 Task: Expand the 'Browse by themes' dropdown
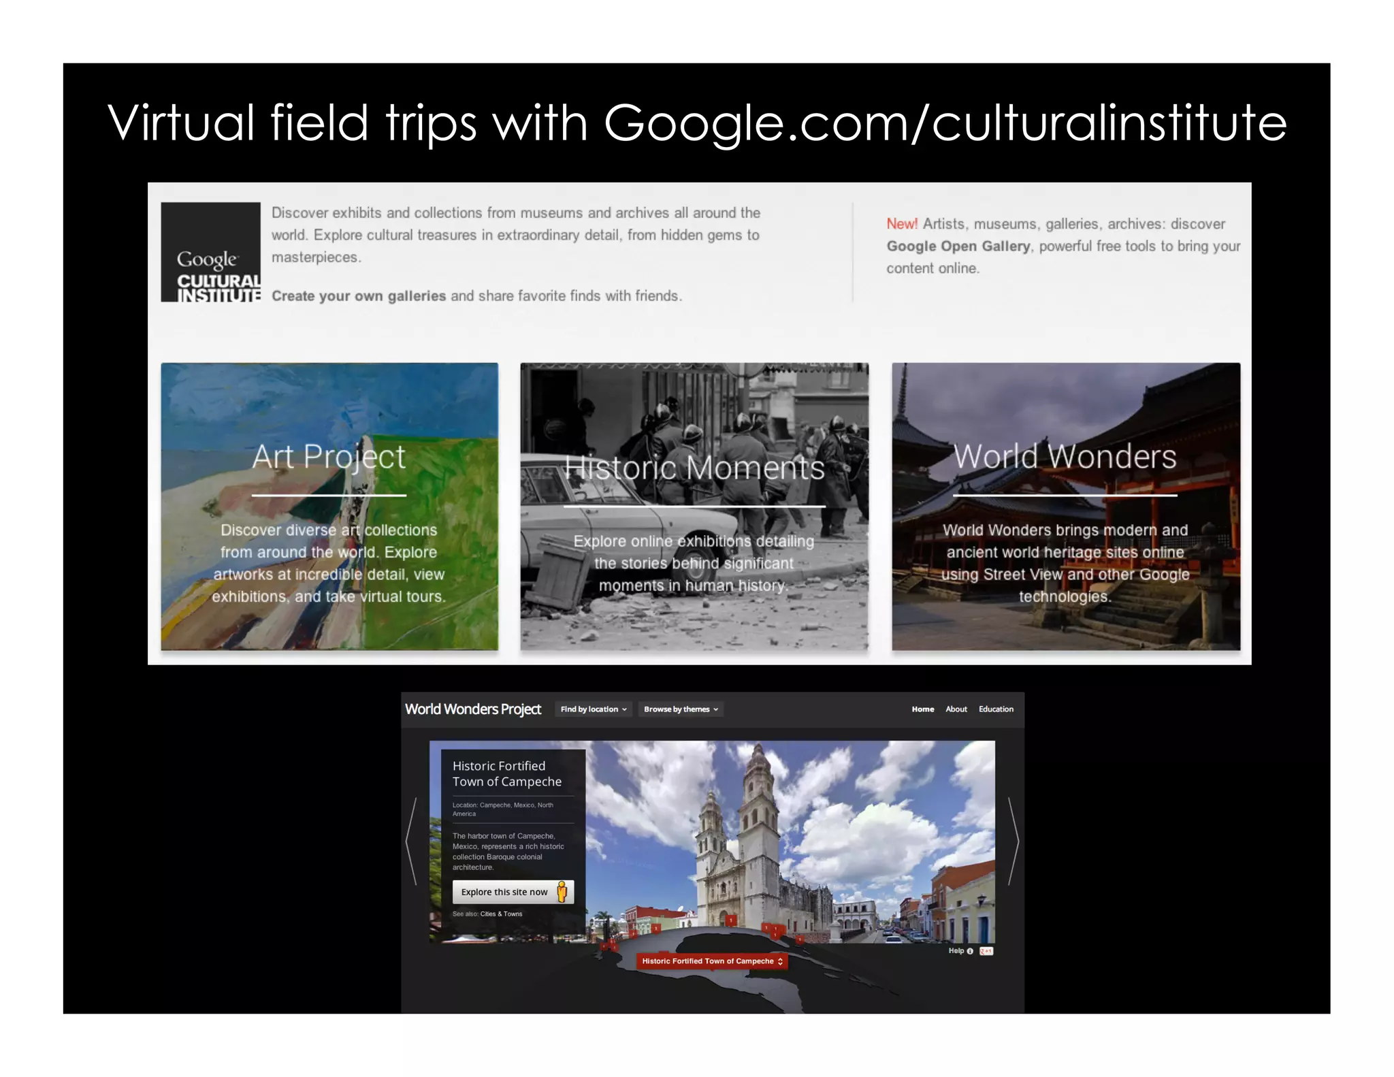(x=681, y=709)
